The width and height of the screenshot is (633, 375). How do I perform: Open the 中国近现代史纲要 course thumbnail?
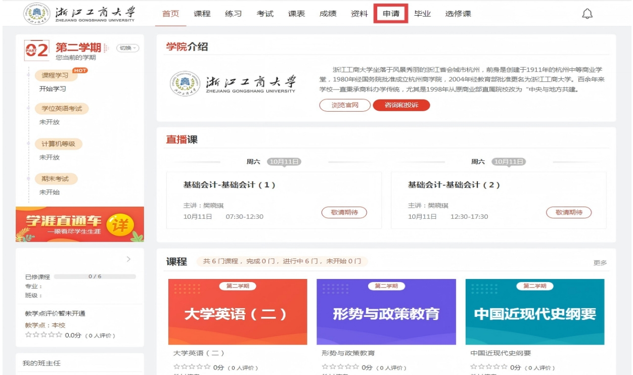[535, 312]
